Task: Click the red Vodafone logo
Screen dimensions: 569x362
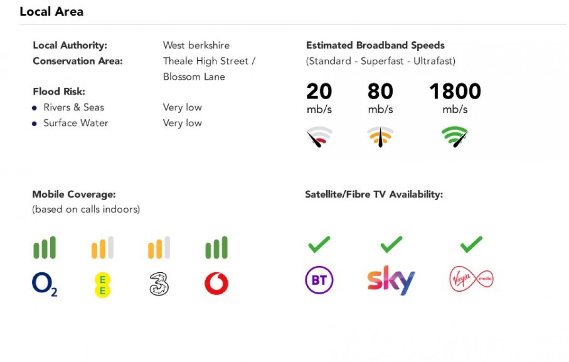Action: (x=216, y=284)
